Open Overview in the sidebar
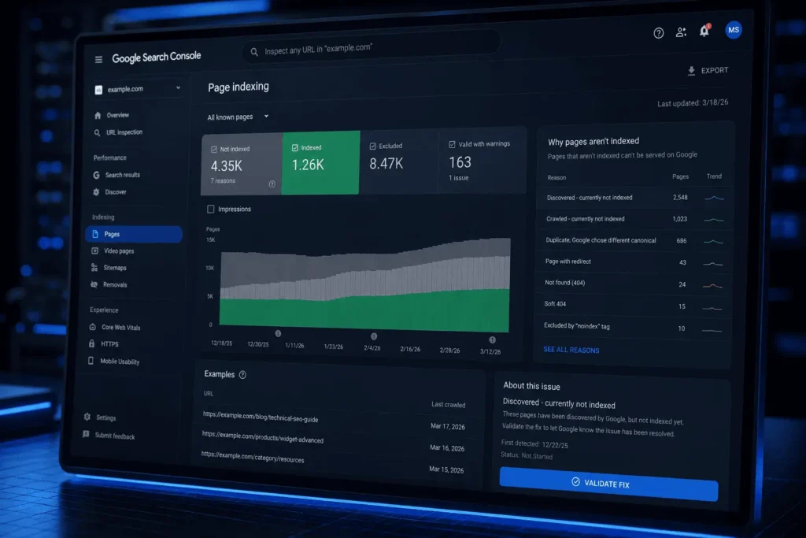806x538 pixels. click(x=117, y=116)
